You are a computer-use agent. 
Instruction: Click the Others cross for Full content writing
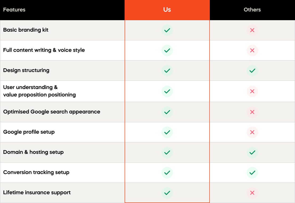click(252, 50)
